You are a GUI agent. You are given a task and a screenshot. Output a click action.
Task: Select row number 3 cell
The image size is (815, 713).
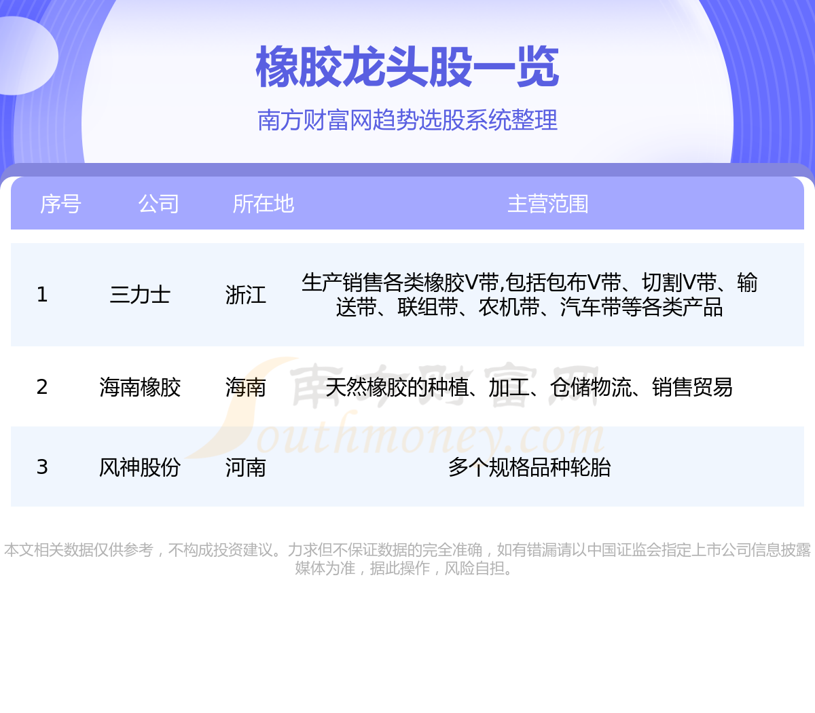coord(42,467)
